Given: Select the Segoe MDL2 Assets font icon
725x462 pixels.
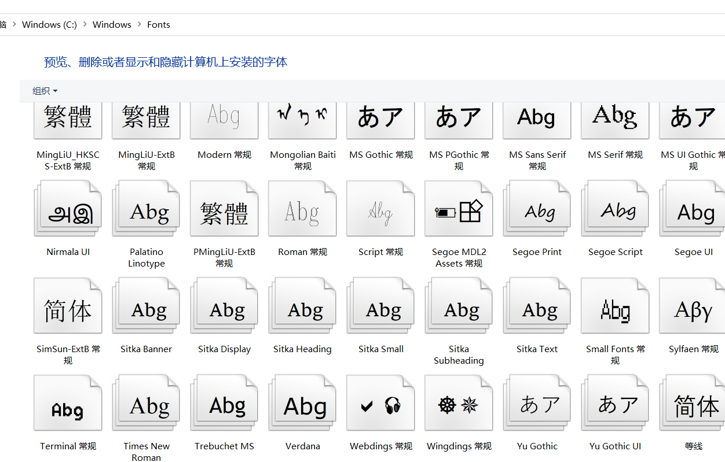Looking at the screenshot, I should [x=459, y=208].
